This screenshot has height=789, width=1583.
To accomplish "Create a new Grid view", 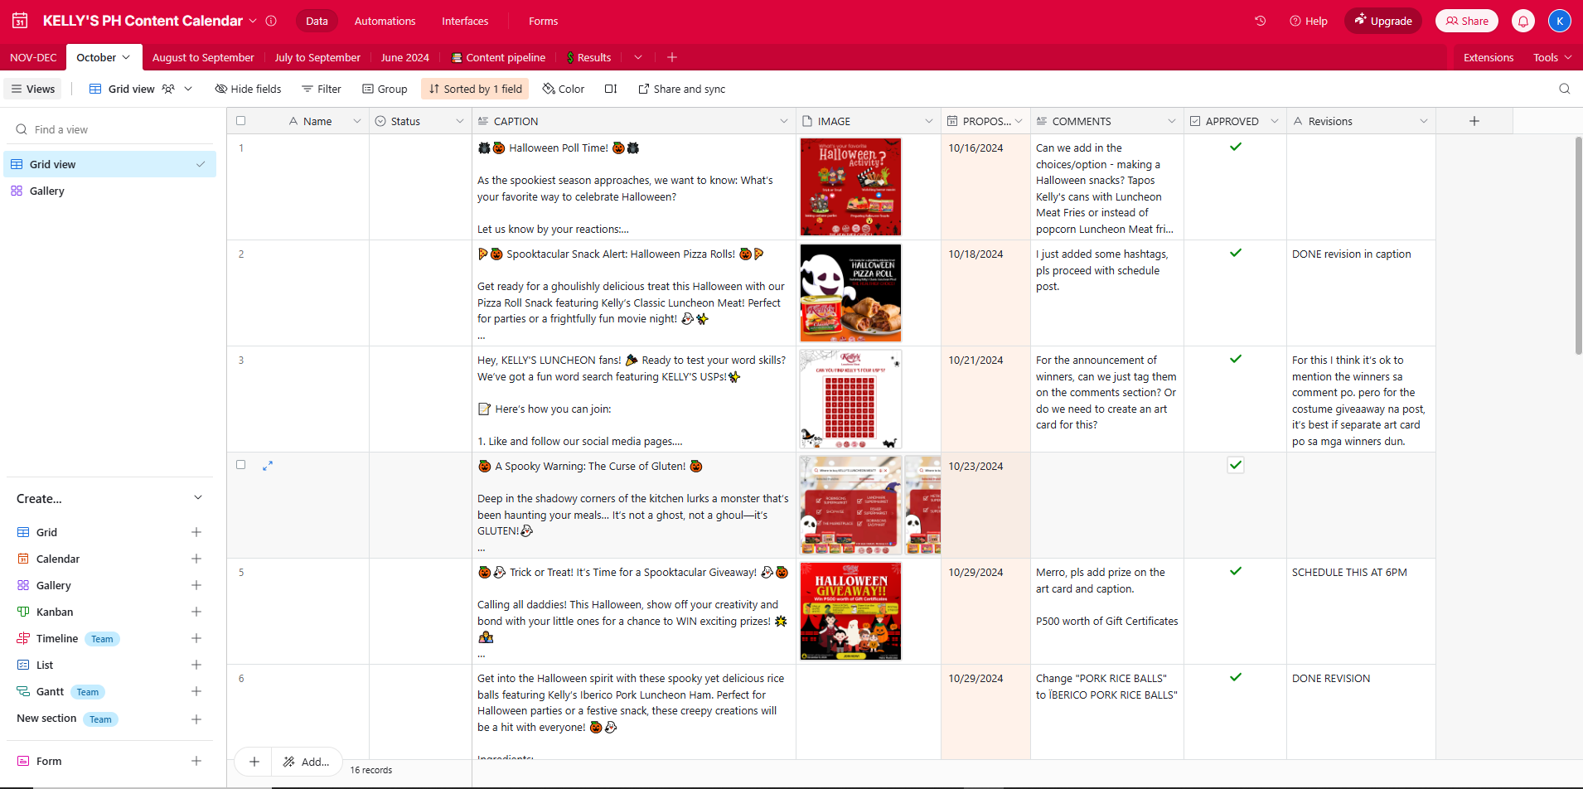I will [x=196, y=532].
